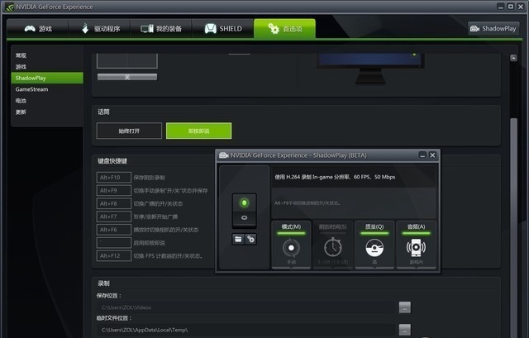The image size is (529, 338).
Task: Click the Alt+F7 hotkey field
Action: 114,217
